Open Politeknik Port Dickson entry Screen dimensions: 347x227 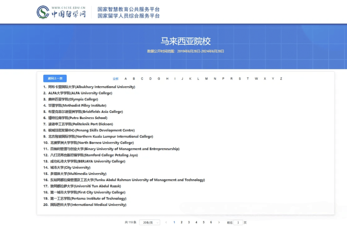(81, 124)
